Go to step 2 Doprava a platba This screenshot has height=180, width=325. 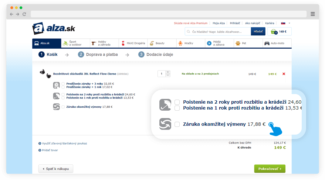(x=98, y=55)
